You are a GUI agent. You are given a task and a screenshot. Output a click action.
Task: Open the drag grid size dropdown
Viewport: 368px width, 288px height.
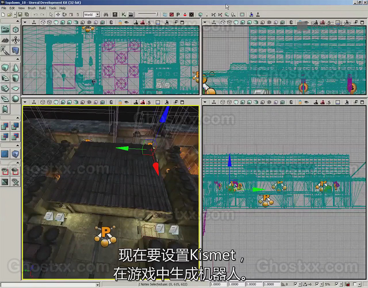point(300,284)
